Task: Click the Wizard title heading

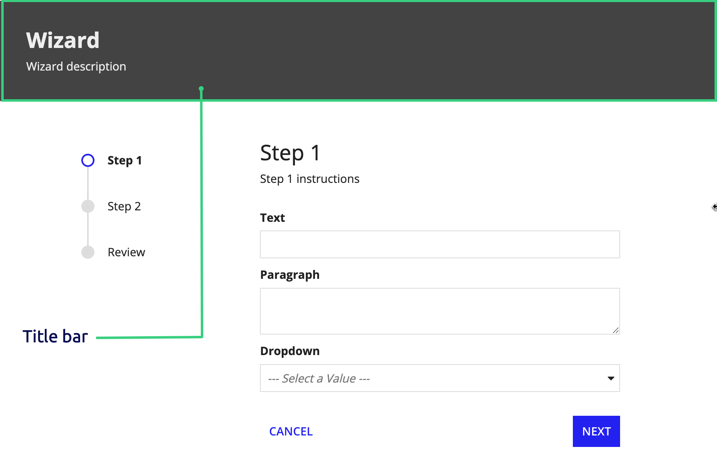Action: (x=63, y=40)
